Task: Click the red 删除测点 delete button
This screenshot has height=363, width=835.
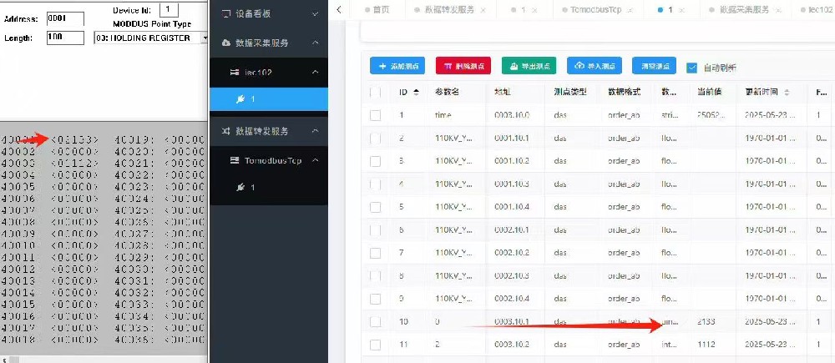Action: click(463, 66)
